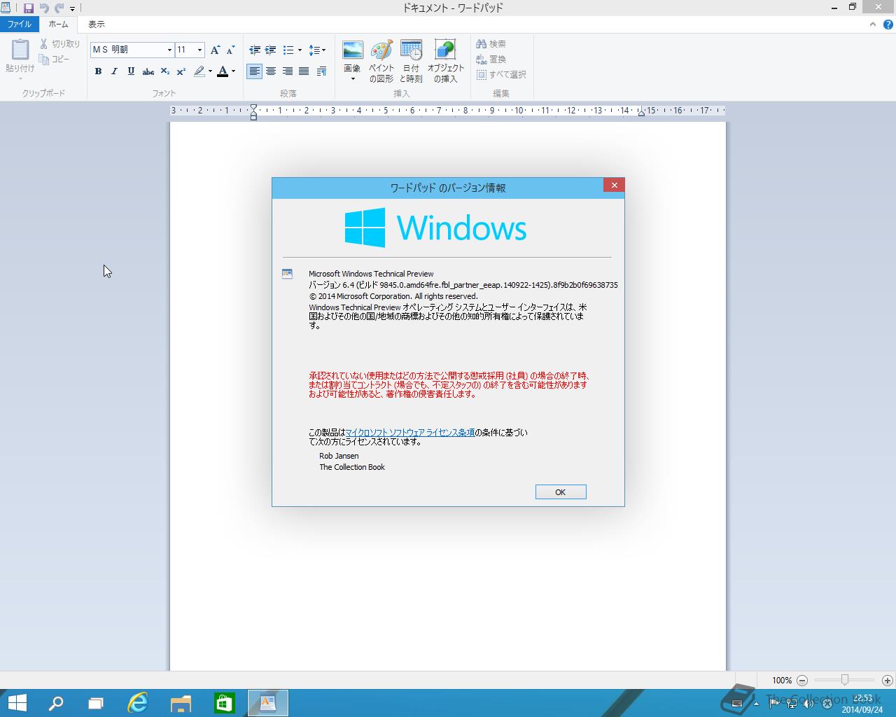Collapse the ribbon with the chevron

pos(872,25)
